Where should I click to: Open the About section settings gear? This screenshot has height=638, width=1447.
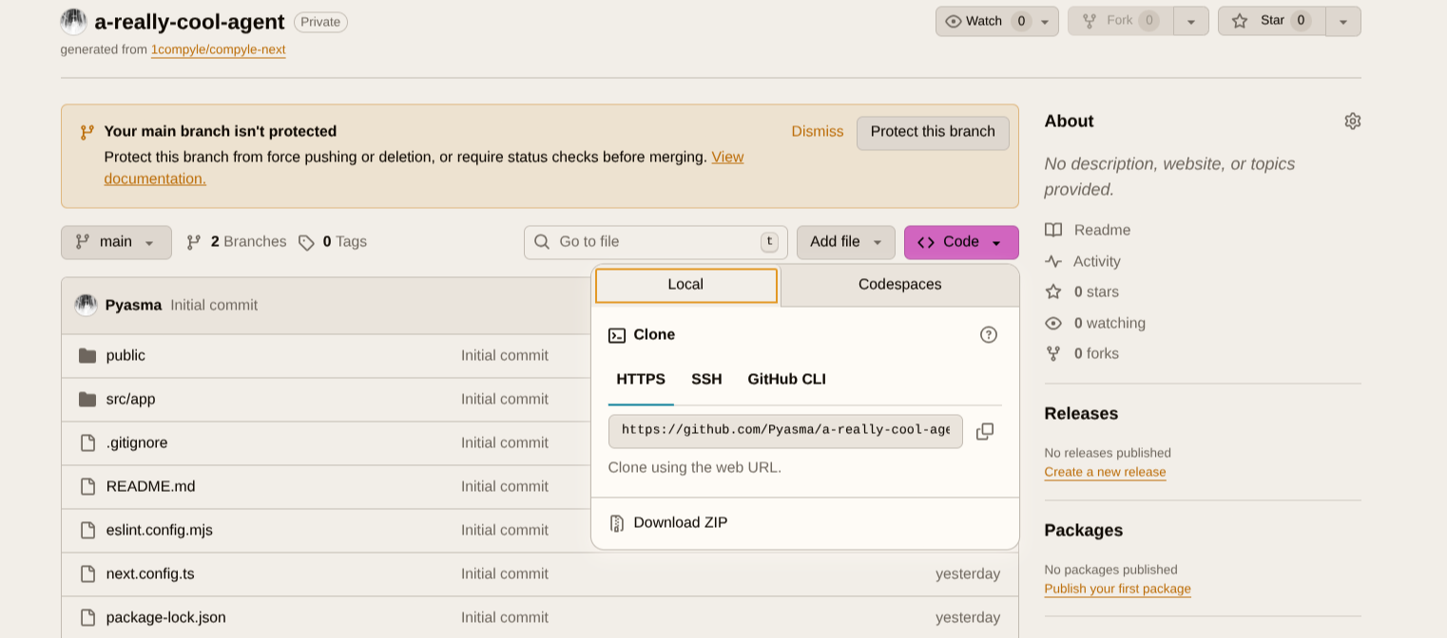1352,121
